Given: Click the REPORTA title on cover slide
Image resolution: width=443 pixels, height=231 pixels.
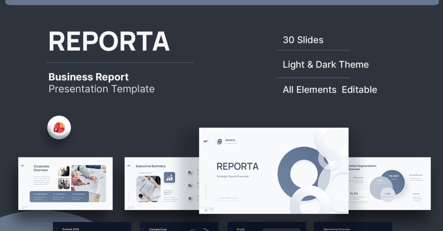Looking at the screenshot, I should [x=238, y=167].
